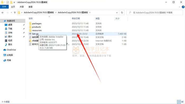Open quick access toolbar customize dropdown
This screenshot has height=104, width=185.
pyautogui.click(x=14, y=2)
